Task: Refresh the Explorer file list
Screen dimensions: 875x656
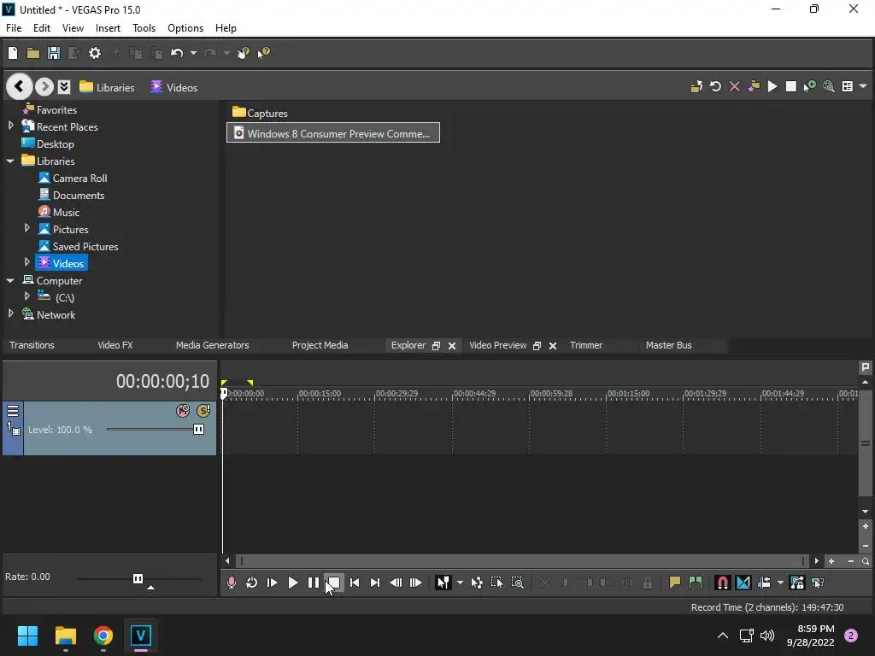Action: pos(715,86)
